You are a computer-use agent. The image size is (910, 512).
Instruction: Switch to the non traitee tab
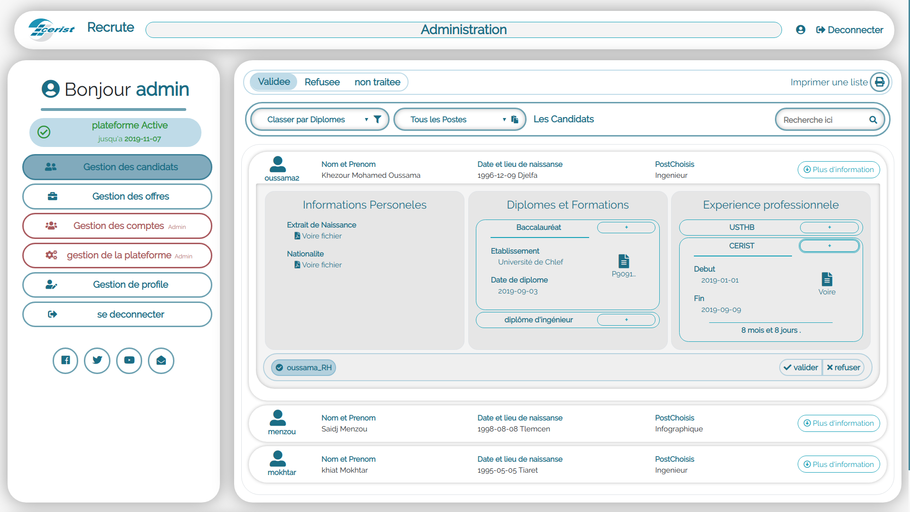click(377, 82)
